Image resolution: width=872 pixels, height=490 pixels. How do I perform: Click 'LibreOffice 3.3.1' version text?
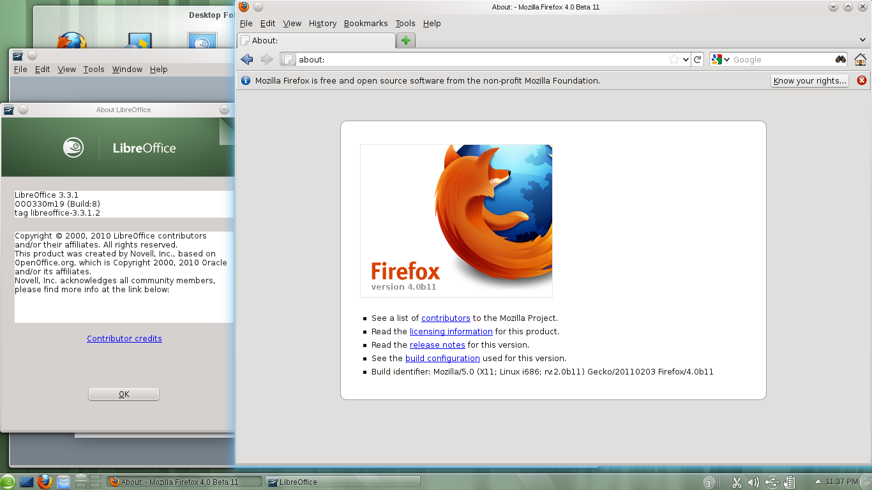[x=47, y=195]
